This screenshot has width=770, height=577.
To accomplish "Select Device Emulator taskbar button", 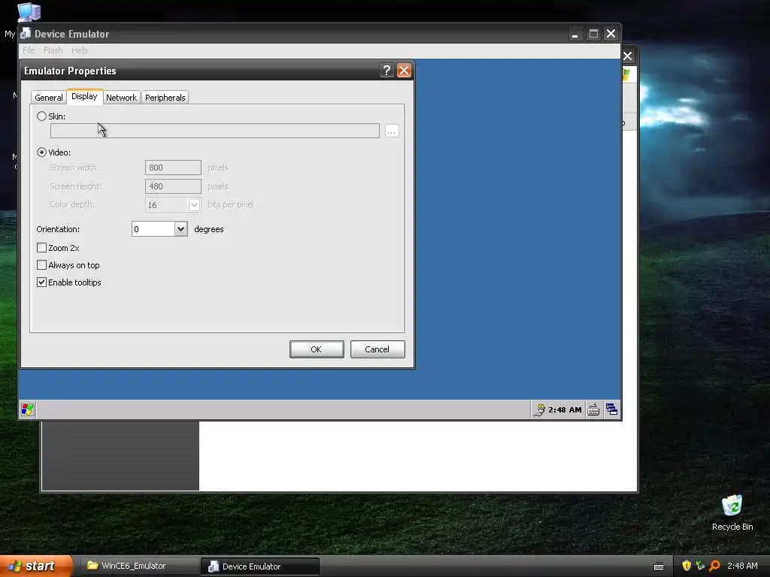I will click(260, 566).
